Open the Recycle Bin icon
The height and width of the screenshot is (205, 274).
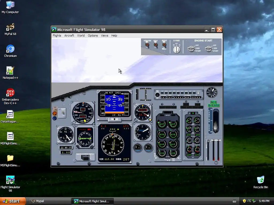point(261,182)
